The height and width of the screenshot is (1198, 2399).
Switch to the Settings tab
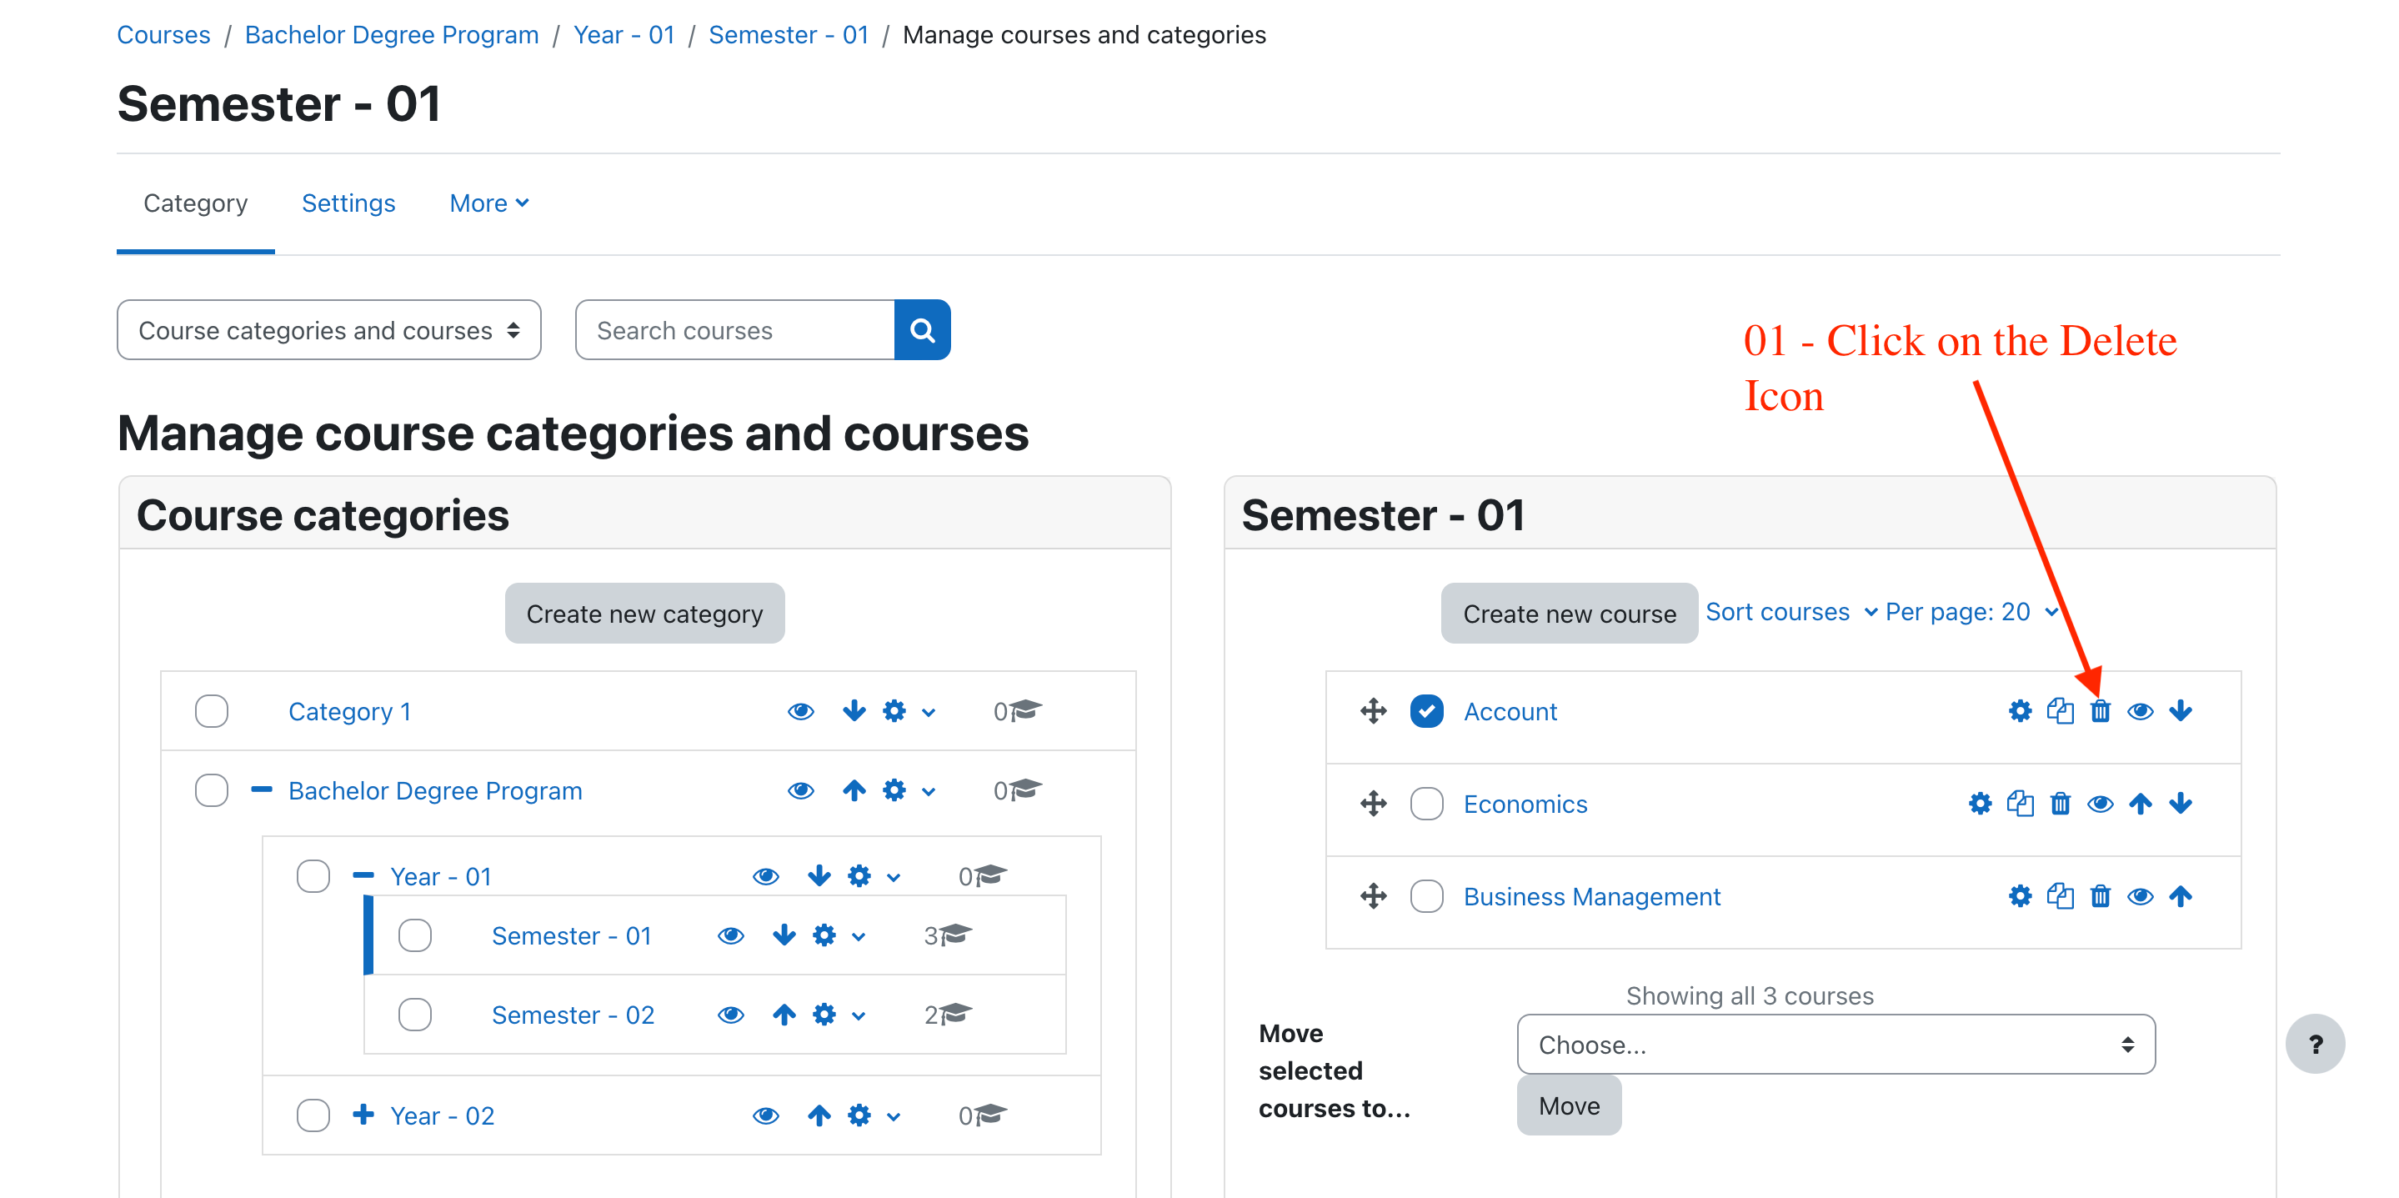[348, 203]
